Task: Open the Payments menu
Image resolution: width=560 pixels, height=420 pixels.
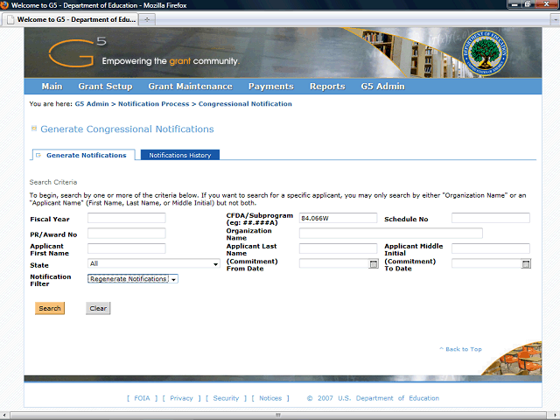Action: pos(271,87)
